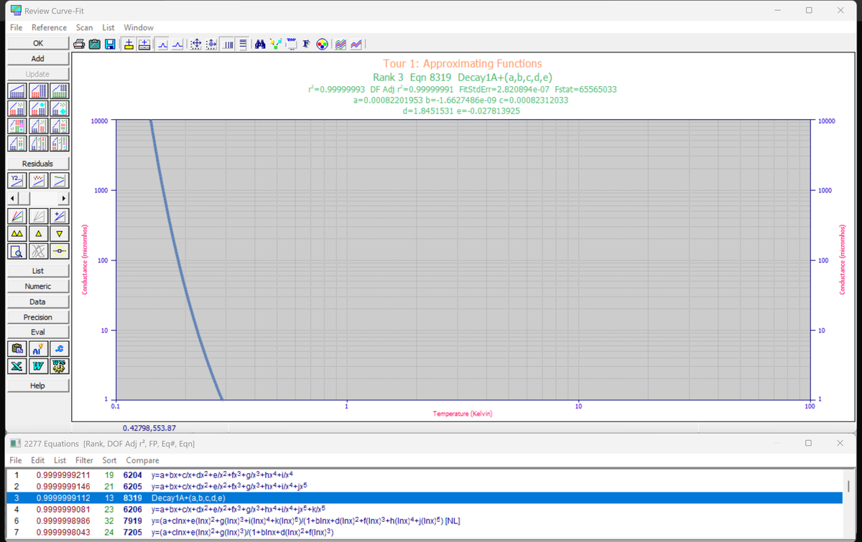862x542 pixels.
Task: Click the yellow downward triangle icon
Action: 60,233
